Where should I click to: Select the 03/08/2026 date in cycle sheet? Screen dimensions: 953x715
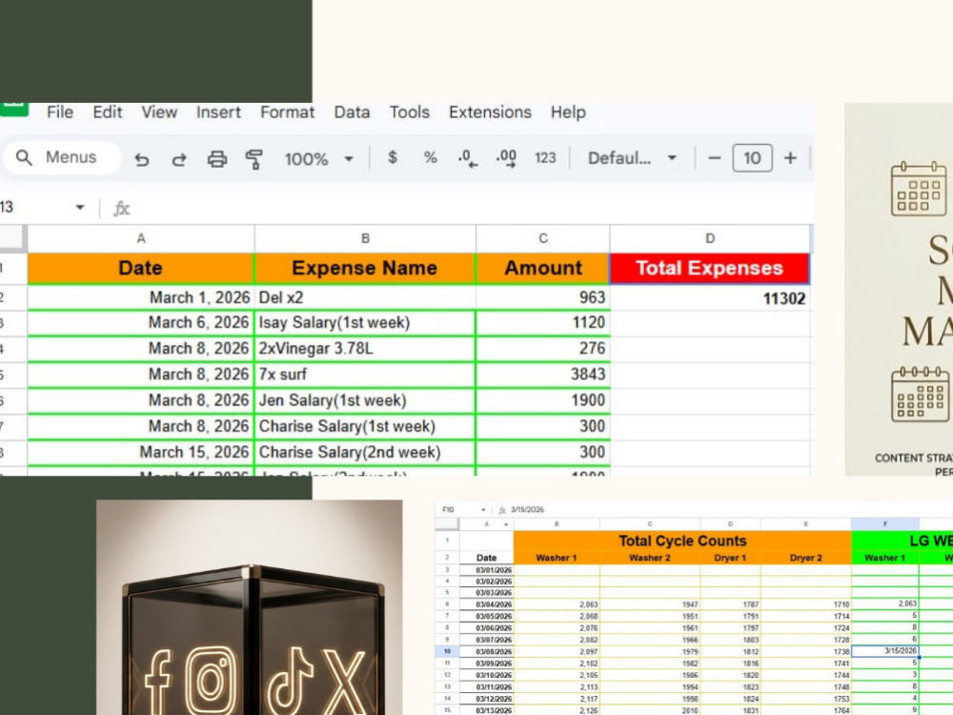(x=486, y=651)
